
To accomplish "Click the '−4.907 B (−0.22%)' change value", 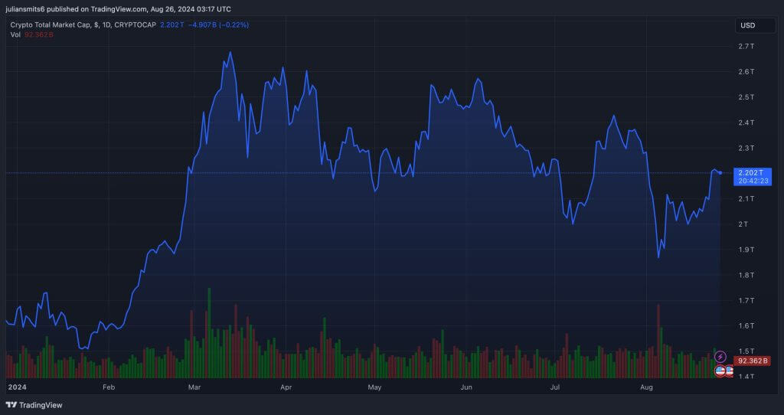I will (218, 25).
